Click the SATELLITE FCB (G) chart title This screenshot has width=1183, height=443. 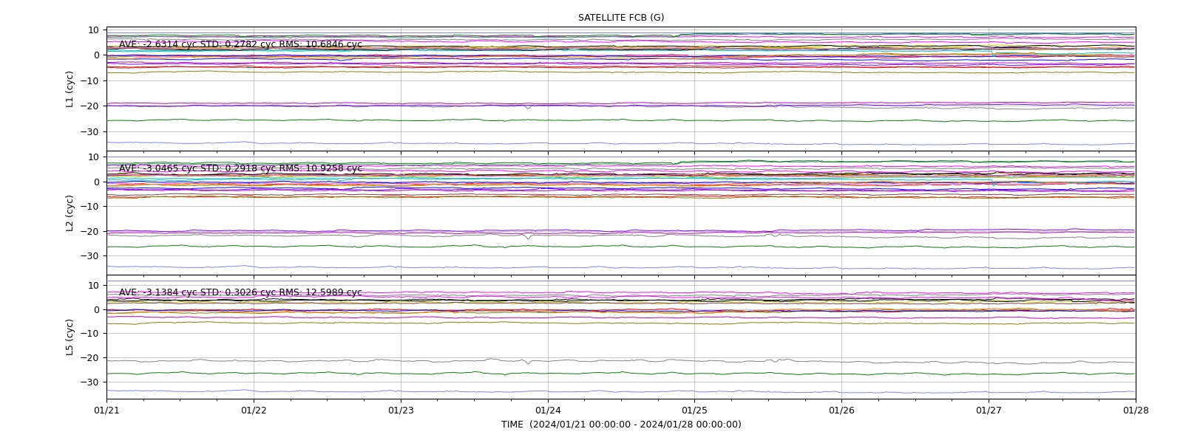pyautogui.click(x=621, y=18)
